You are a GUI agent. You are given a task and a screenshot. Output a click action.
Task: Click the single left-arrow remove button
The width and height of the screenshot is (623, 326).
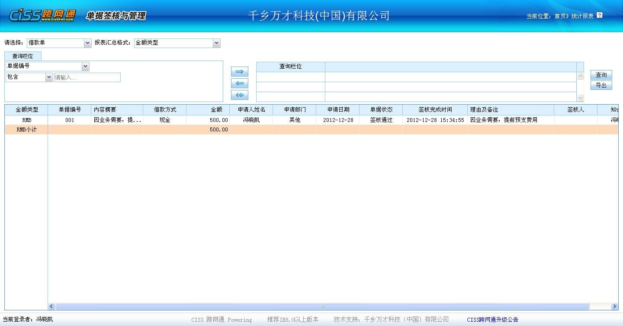(x=239, y=83)
